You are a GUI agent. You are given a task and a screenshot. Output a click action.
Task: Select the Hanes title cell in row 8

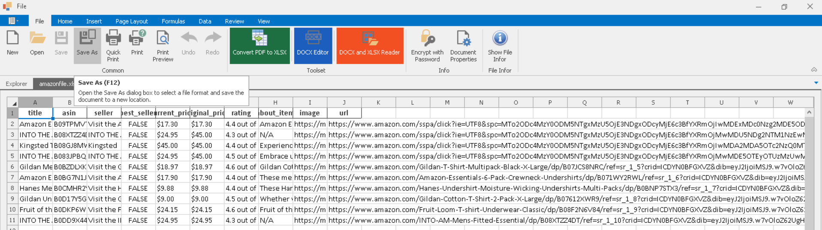point(35,188)
